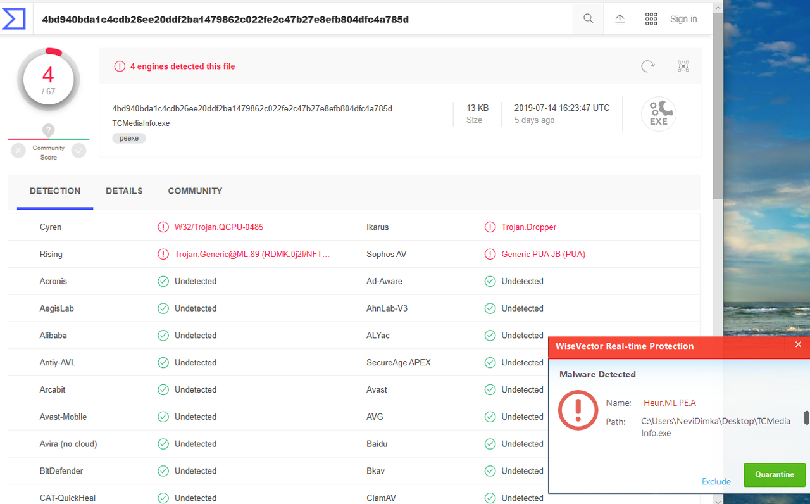The image size is (810, 504).
Task: Click the Heur.ML.PE.A malware name
Action: point(670,403)
